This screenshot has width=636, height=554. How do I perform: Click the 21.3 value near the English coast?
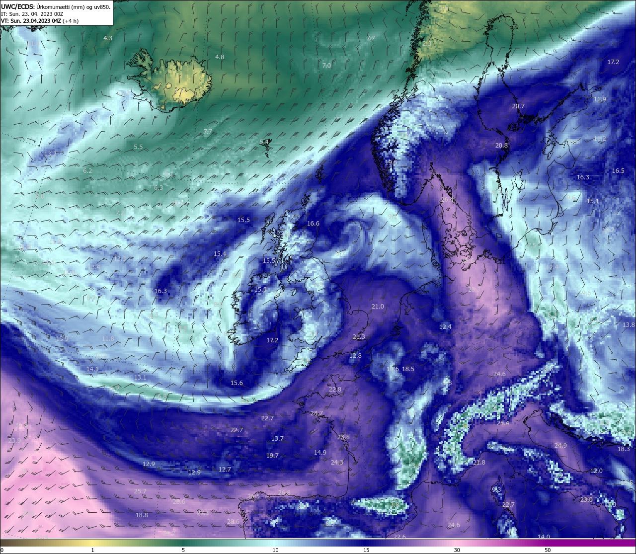coord(359,337)
